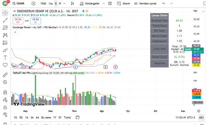Set range to 1Y
Image resolution: width=208 pixels, height=125 pixels.
(55, 117)
